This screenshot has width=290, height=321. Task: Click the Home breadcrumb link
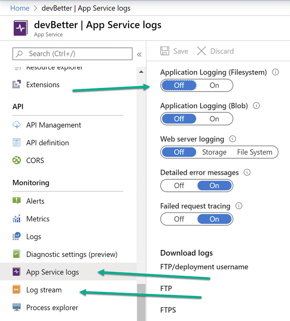click(20, 8)
